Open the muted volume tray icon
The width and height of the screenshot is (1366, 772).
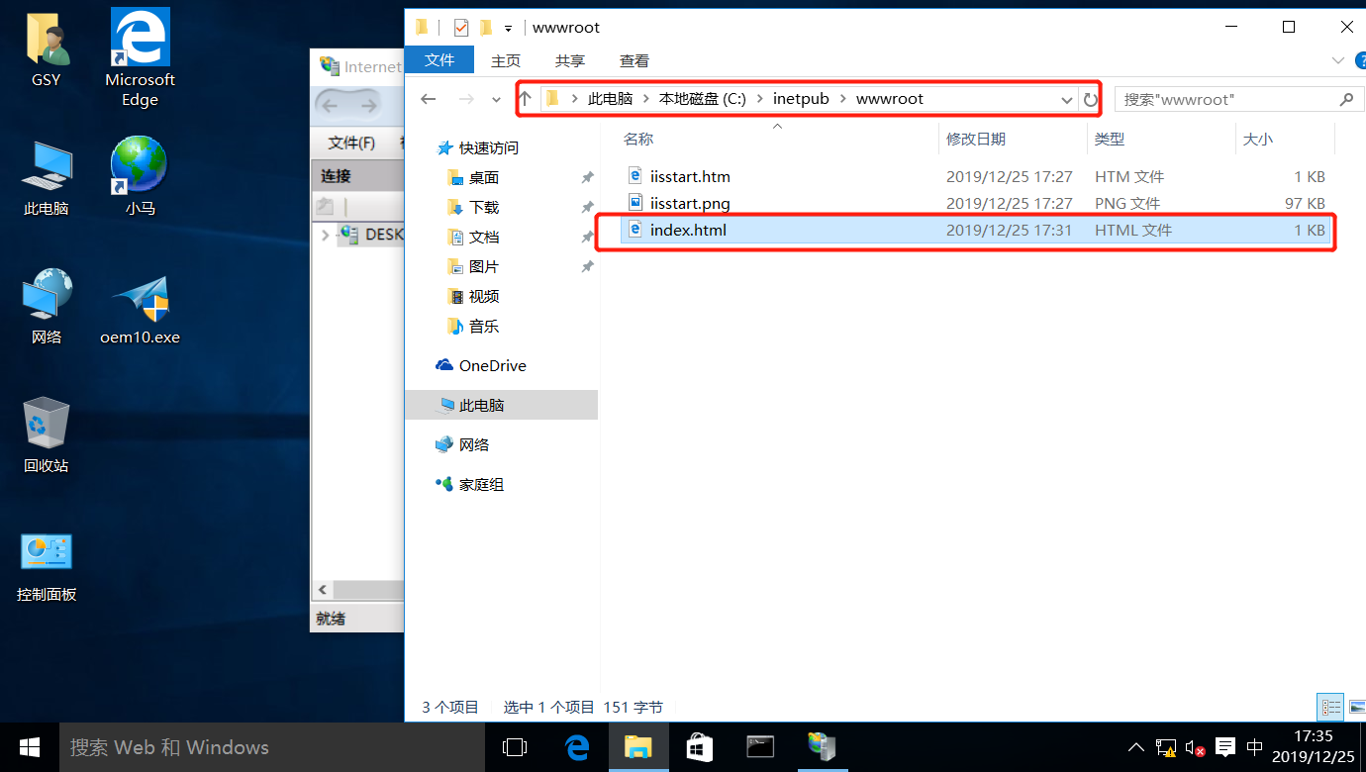pos(1195,747)
